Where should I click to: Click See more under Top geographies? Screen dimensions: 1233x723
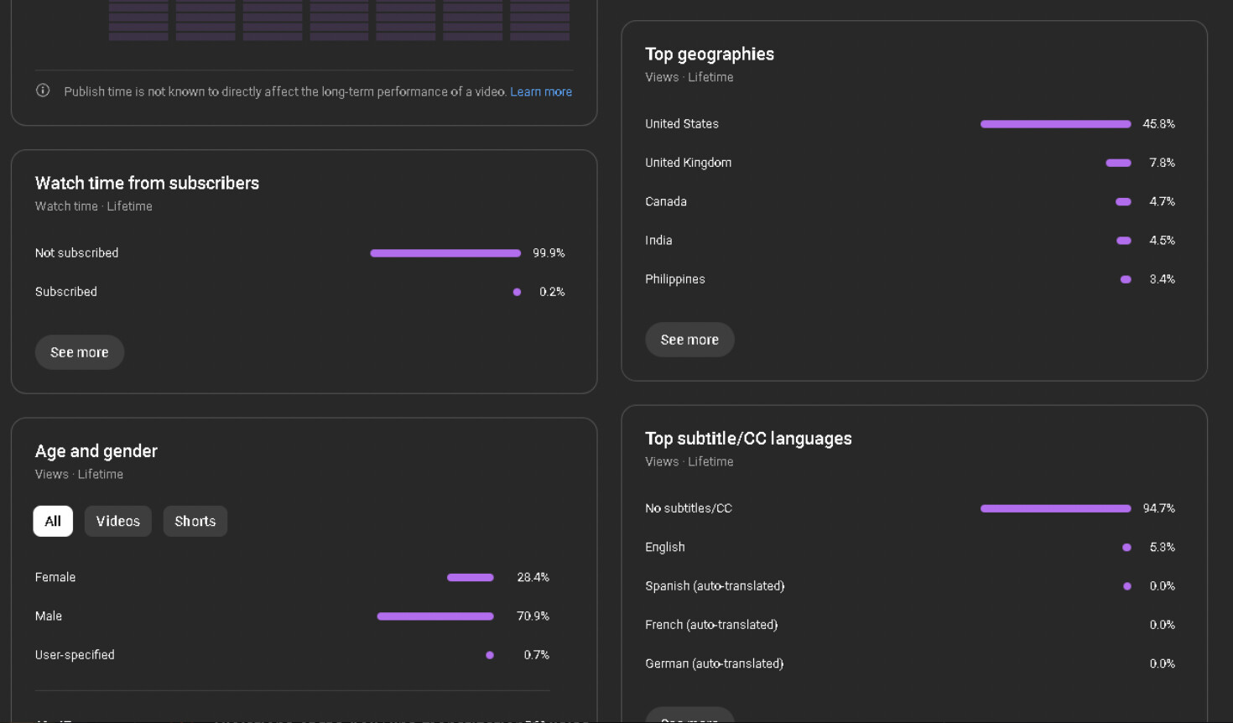point(689,340)
